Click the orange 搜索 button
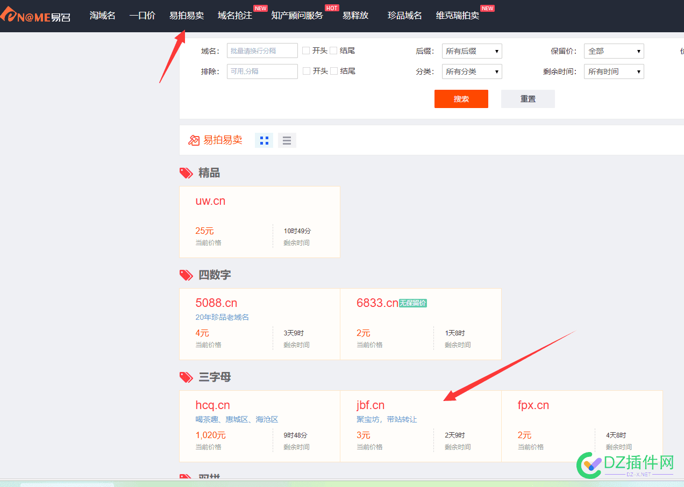Viewport: 684px width, 487px height. [461, 99]
